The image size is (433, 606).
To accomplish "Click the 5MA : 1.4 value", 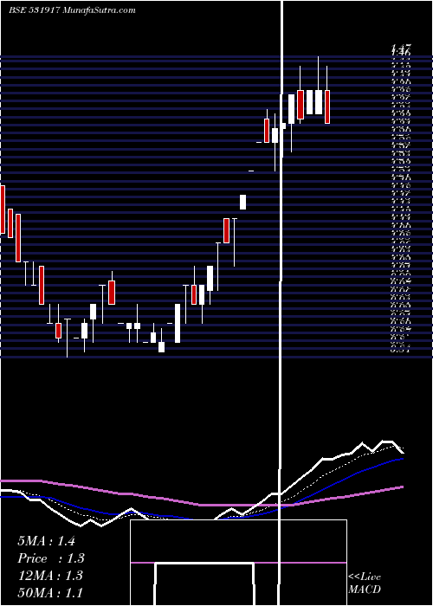I will (46, 541).
